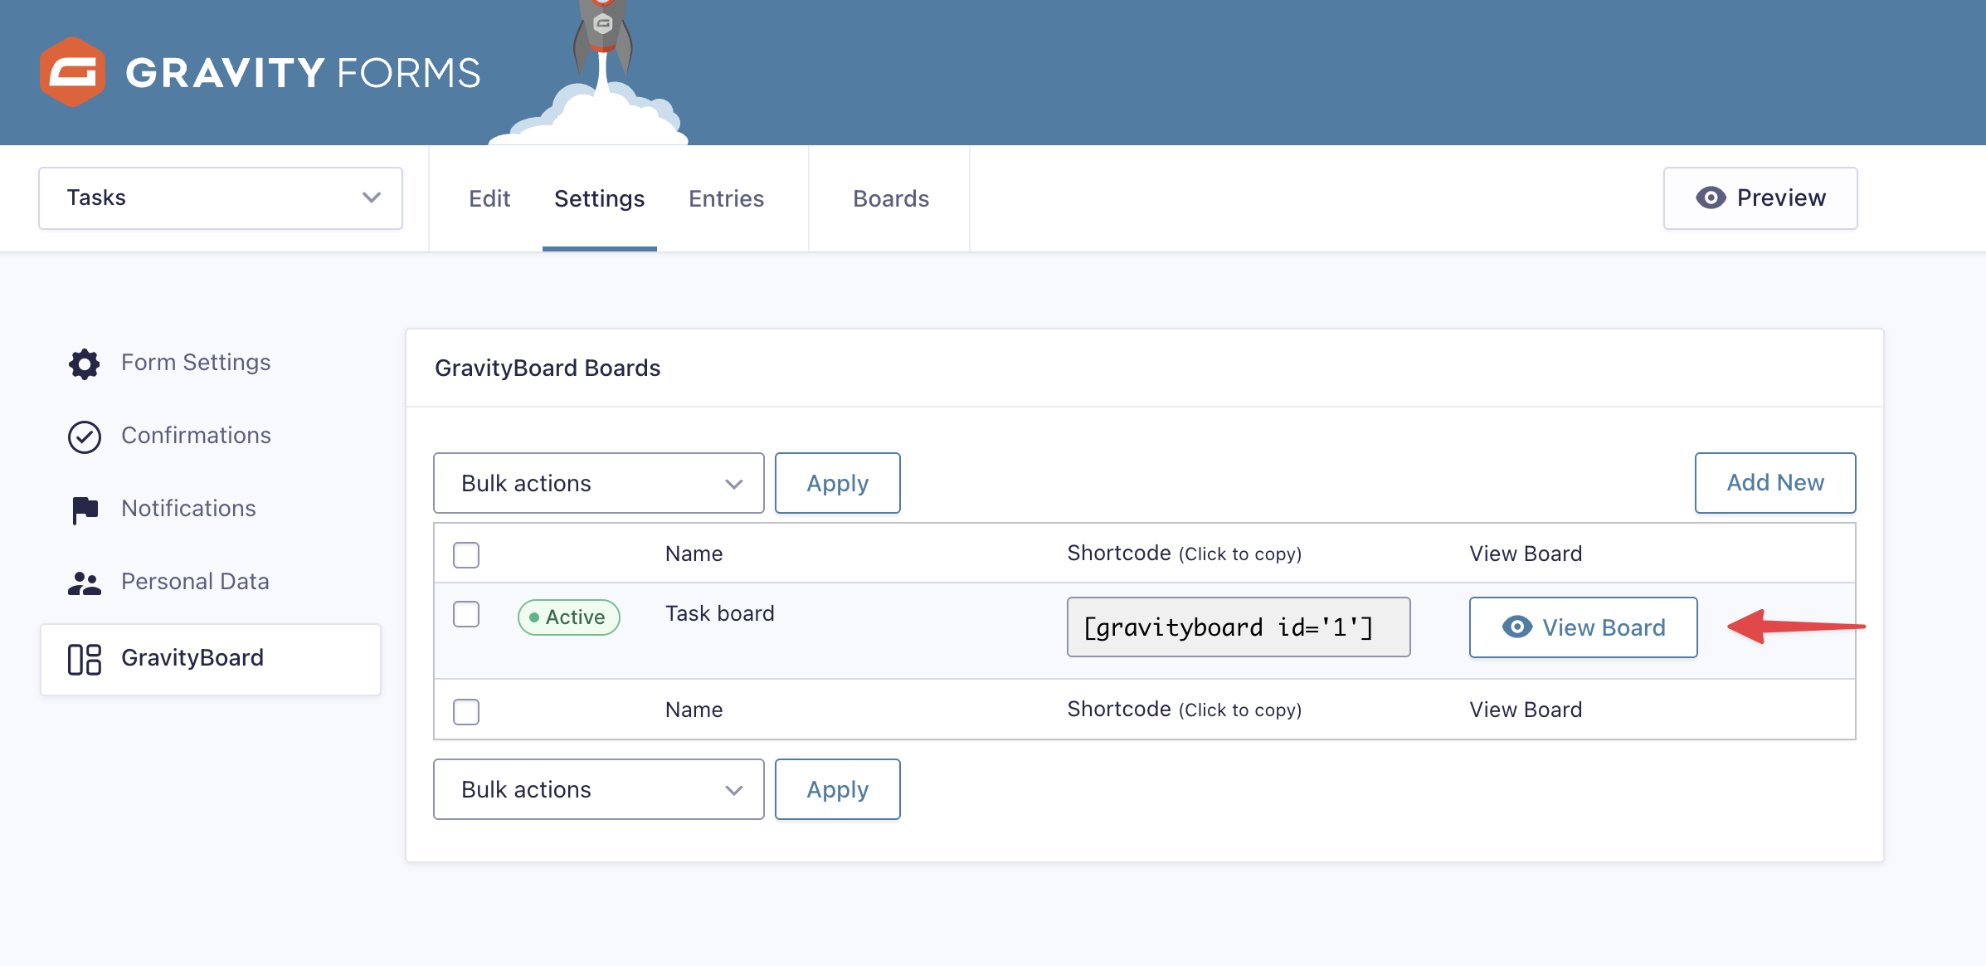This screenshot has height=966, width=1986.
Task: Click the eye icon in Preview button
Action: tap(1711, 198)
